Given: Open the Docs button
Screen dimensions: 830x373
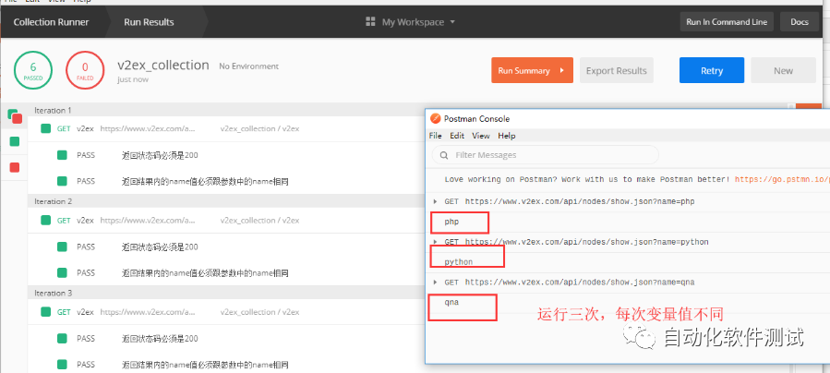Looking at the screenshot, I should [x=800, y=21].
